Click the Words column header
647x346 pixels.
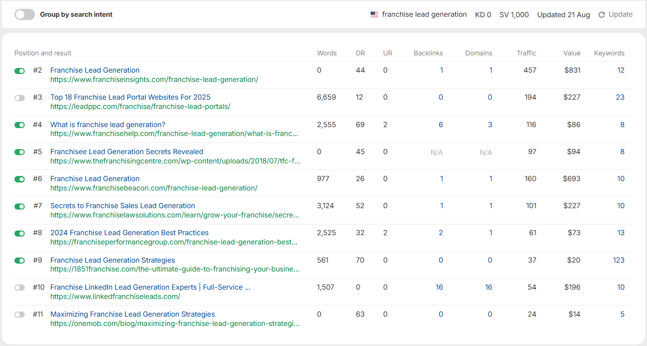pos(327,53)
